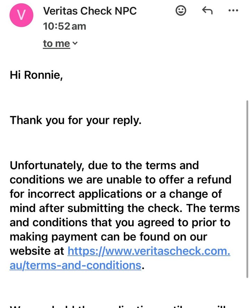Click the chevron beside "to me"
This screenshot has width=250, height=308.
(75, 43)
